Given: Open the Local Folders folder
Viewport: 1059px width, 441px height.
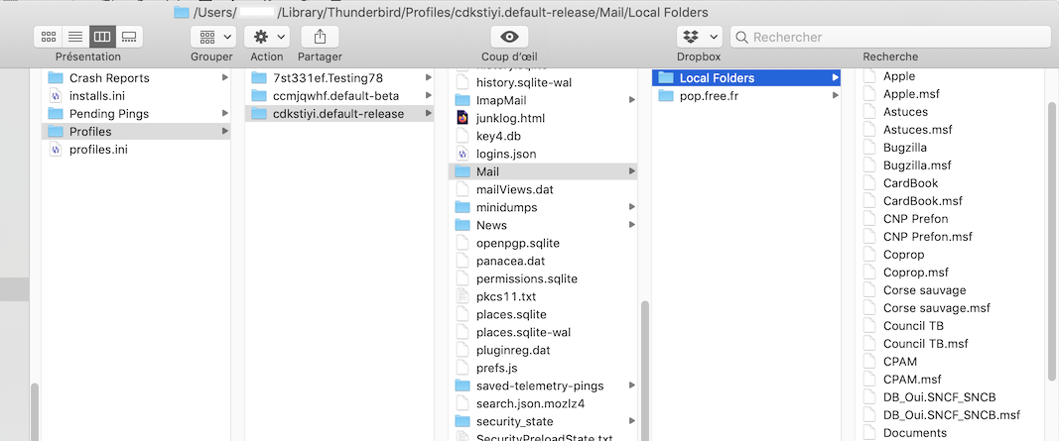Looking at the screenshot, I should (x=717, y=78).
